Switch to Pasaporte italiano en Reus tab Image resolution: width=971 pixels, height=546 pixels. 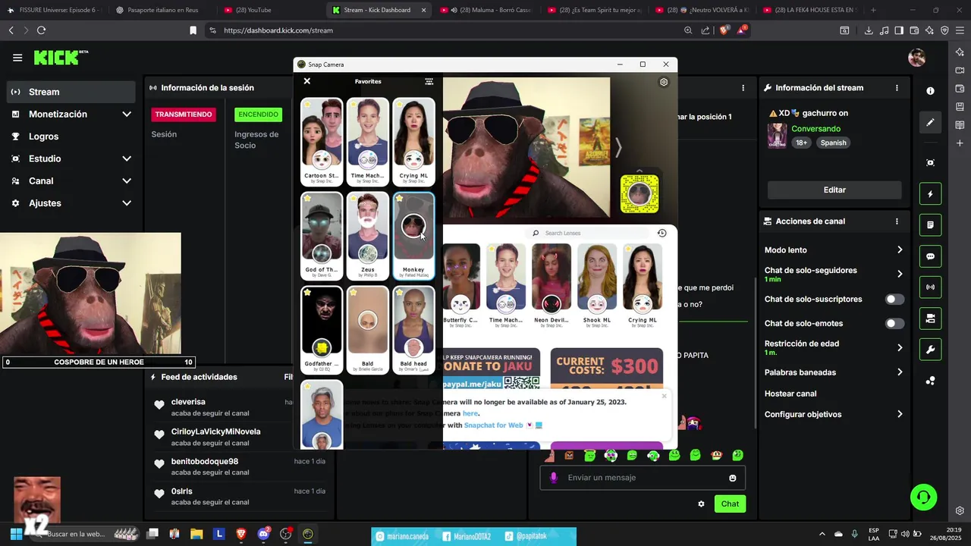pos(162,10)
